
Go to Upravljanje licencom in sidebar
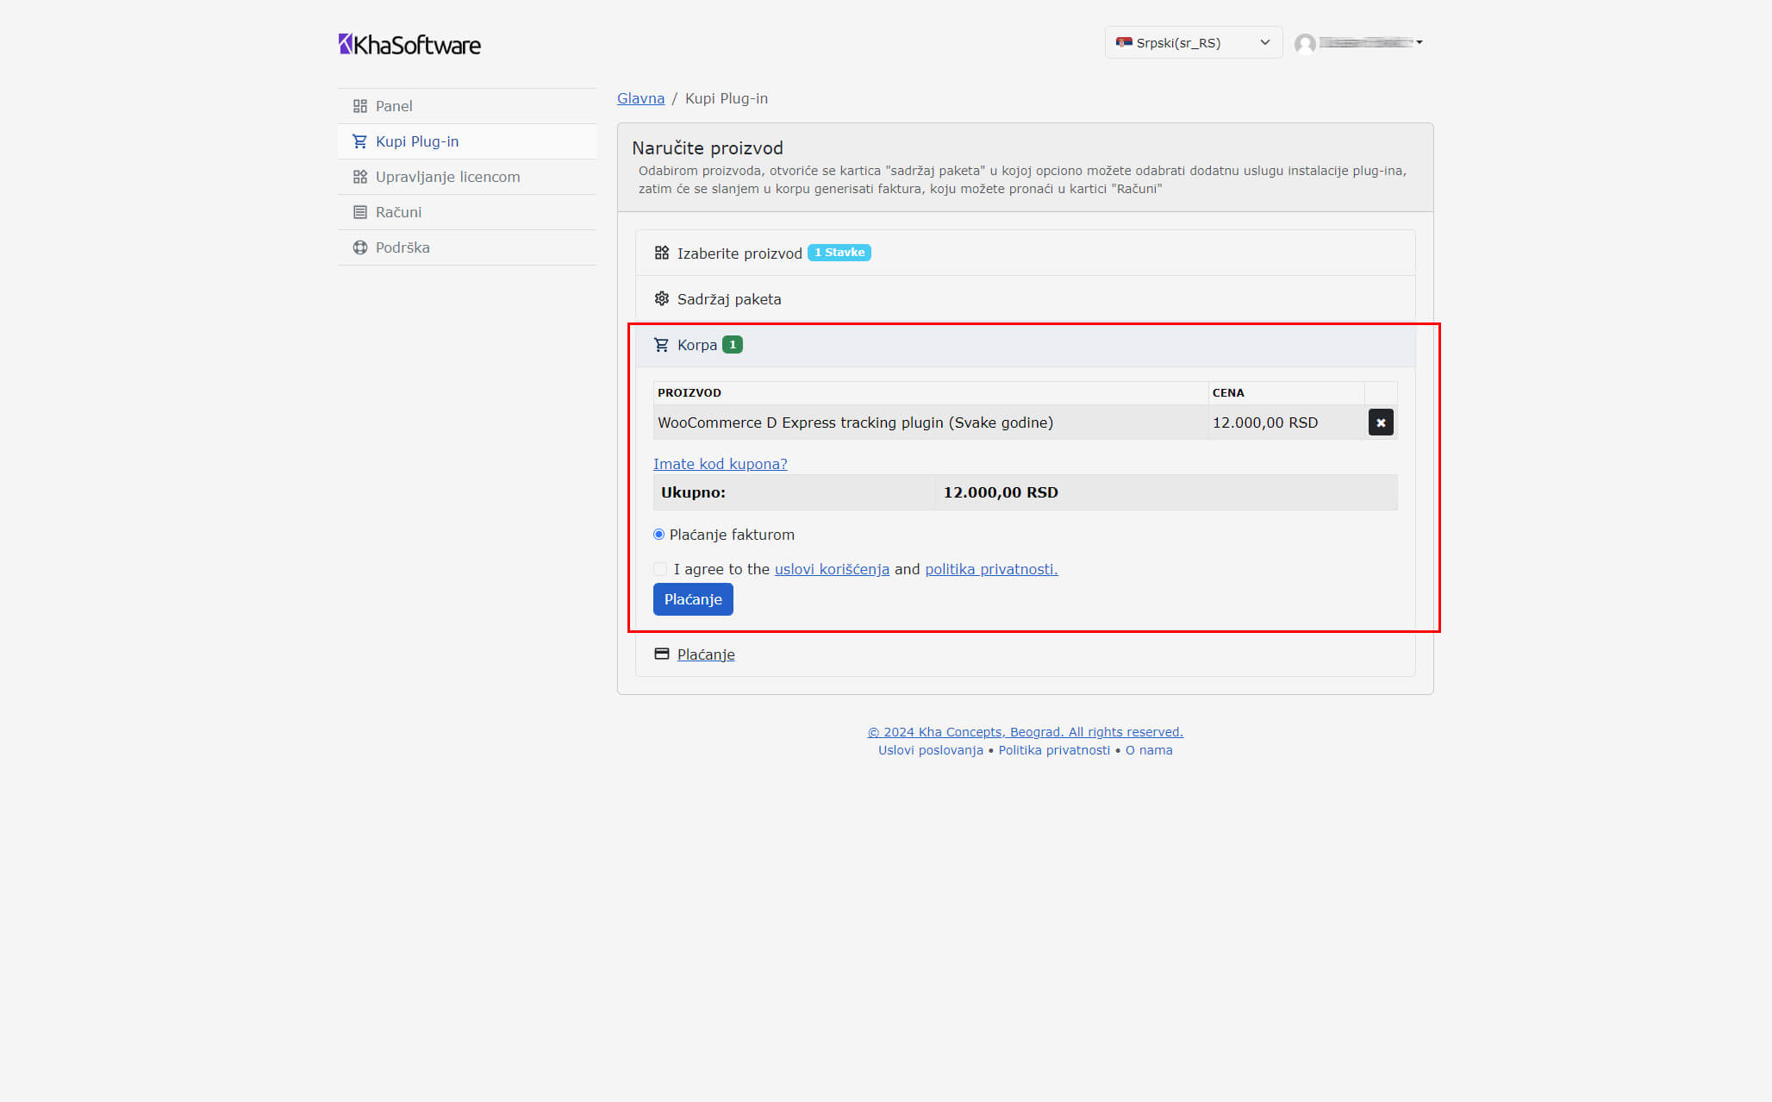click(x=467, y=177)
